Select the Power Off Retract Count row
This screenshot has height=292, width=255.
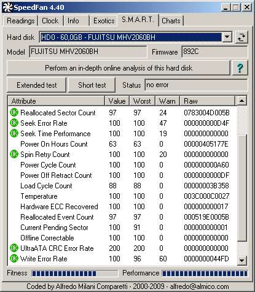(122, 175)
